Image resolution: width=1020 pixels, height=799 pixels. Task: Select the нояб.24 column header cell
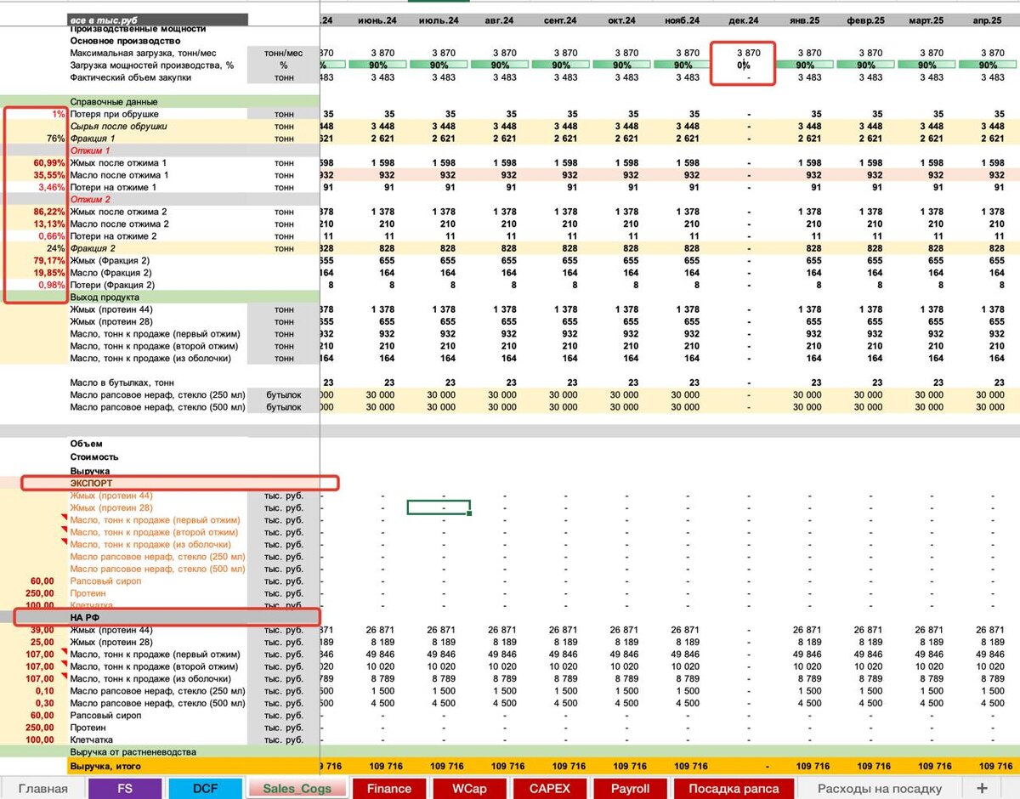point(683,20)
